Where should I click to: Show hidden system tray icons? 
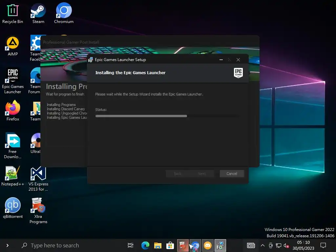(262, 245)
